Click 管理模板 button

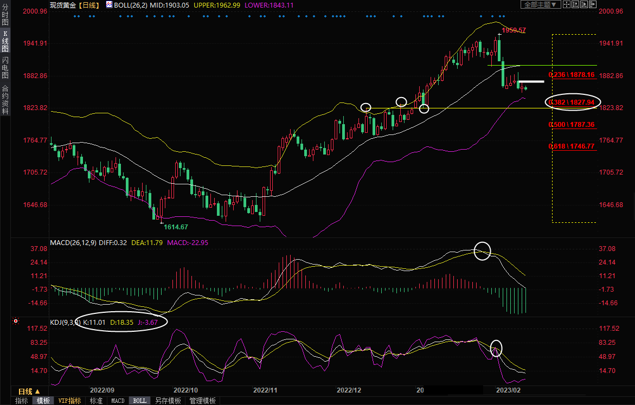[x=202, y=401]
